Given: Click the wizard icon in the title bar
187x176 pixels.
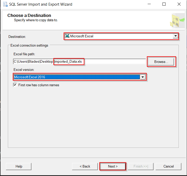Looking at the screenshot, I should coord(5,4).
